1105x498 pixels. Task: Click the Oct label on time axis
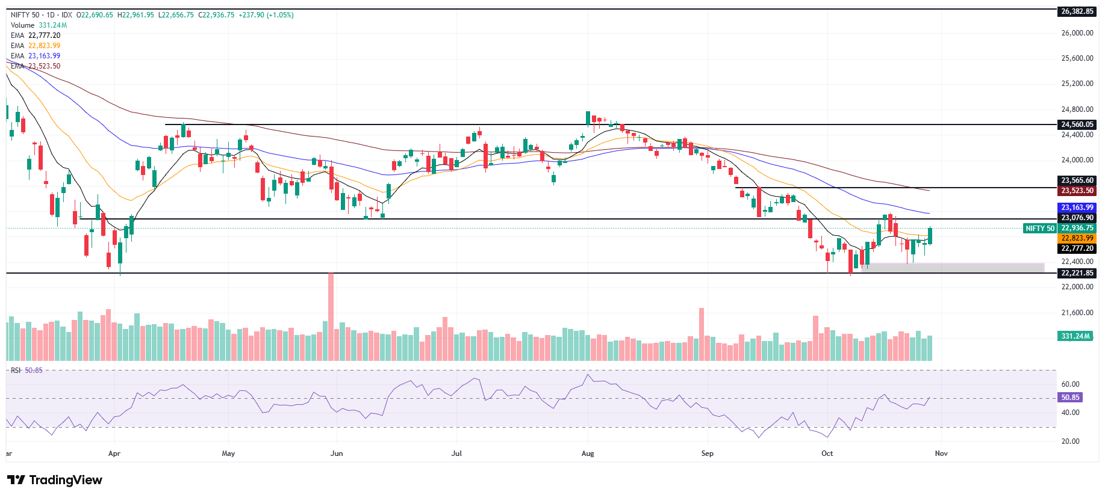827,453
